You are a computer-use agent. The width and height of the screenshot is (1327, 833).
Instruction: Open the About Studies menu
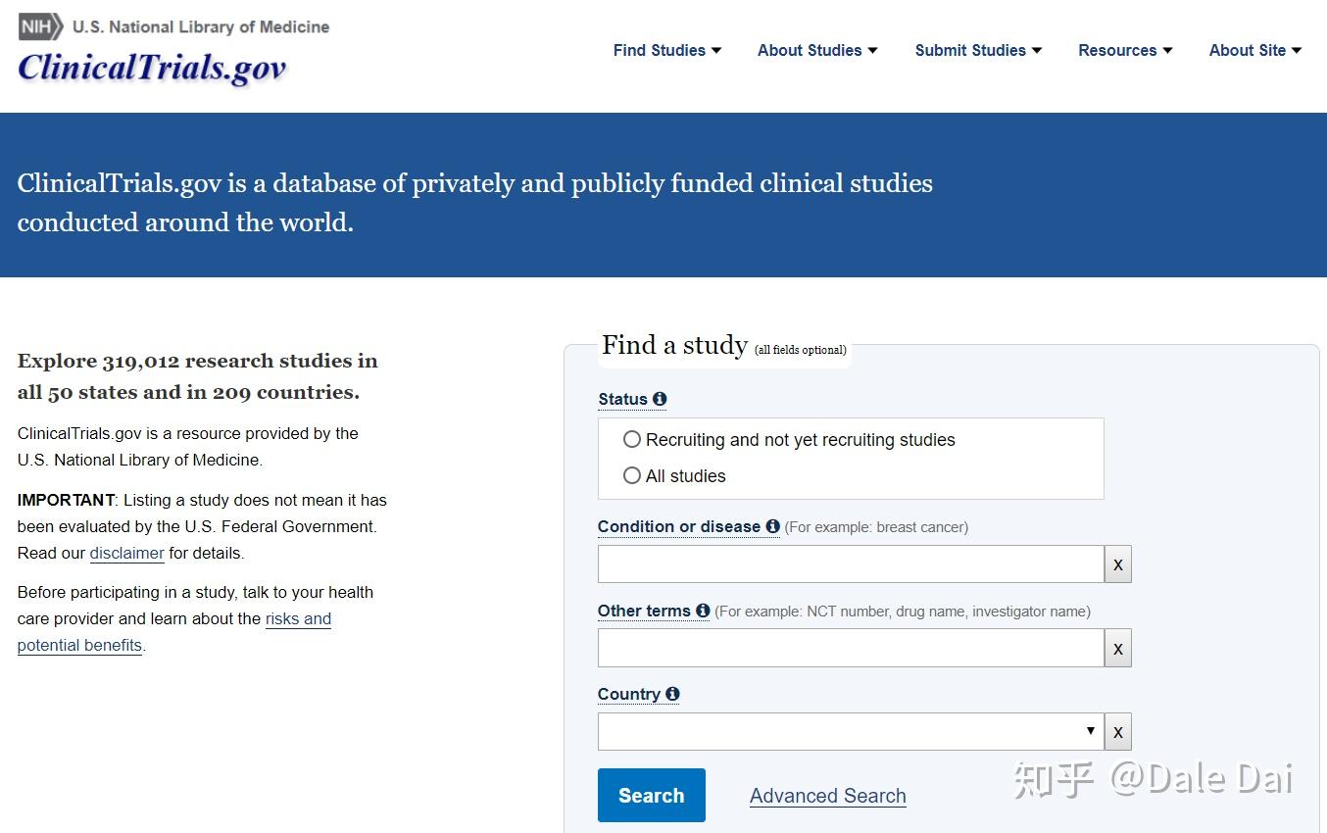click(x=816, y=50)
